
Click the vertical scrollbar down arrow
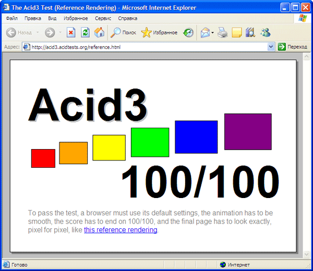[306, 254]
